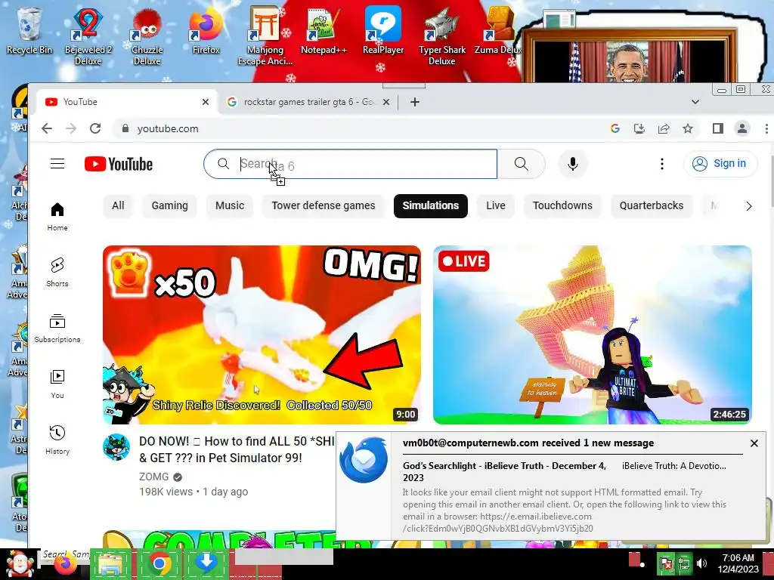Select Mahjong Escape Ancient desktop shortcut

point(265,35)
